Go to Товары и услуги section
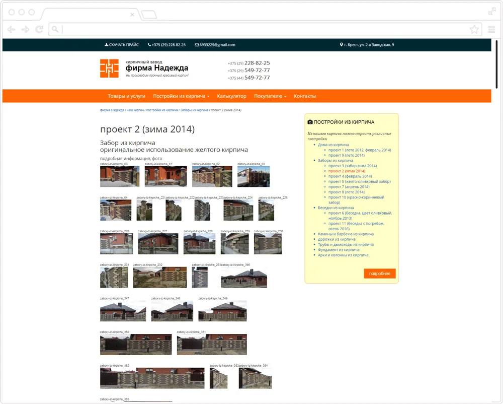 [126, 96]
